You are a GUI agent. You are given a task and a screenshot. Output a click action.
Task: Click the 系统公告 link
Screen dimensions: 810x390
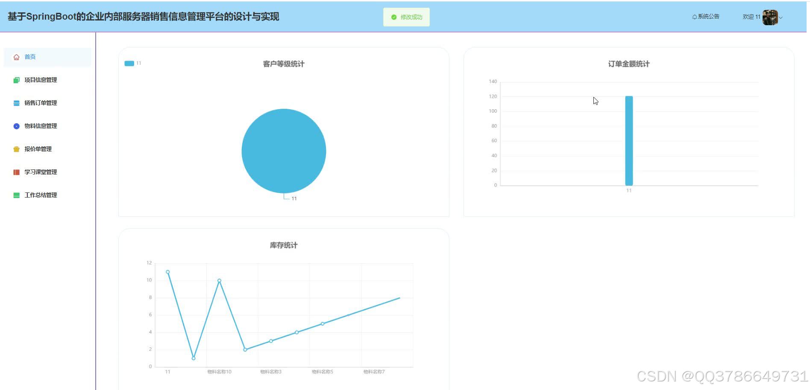(x=708, y=17)
